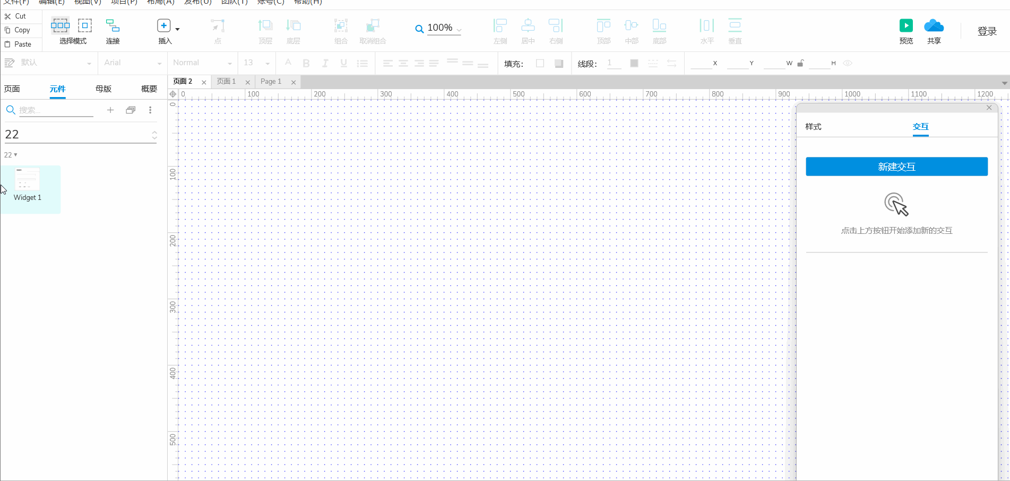This screenshot has height=481, width=1010.
Task: Open the line pattern style icon
Action: (x=653, y=63)
